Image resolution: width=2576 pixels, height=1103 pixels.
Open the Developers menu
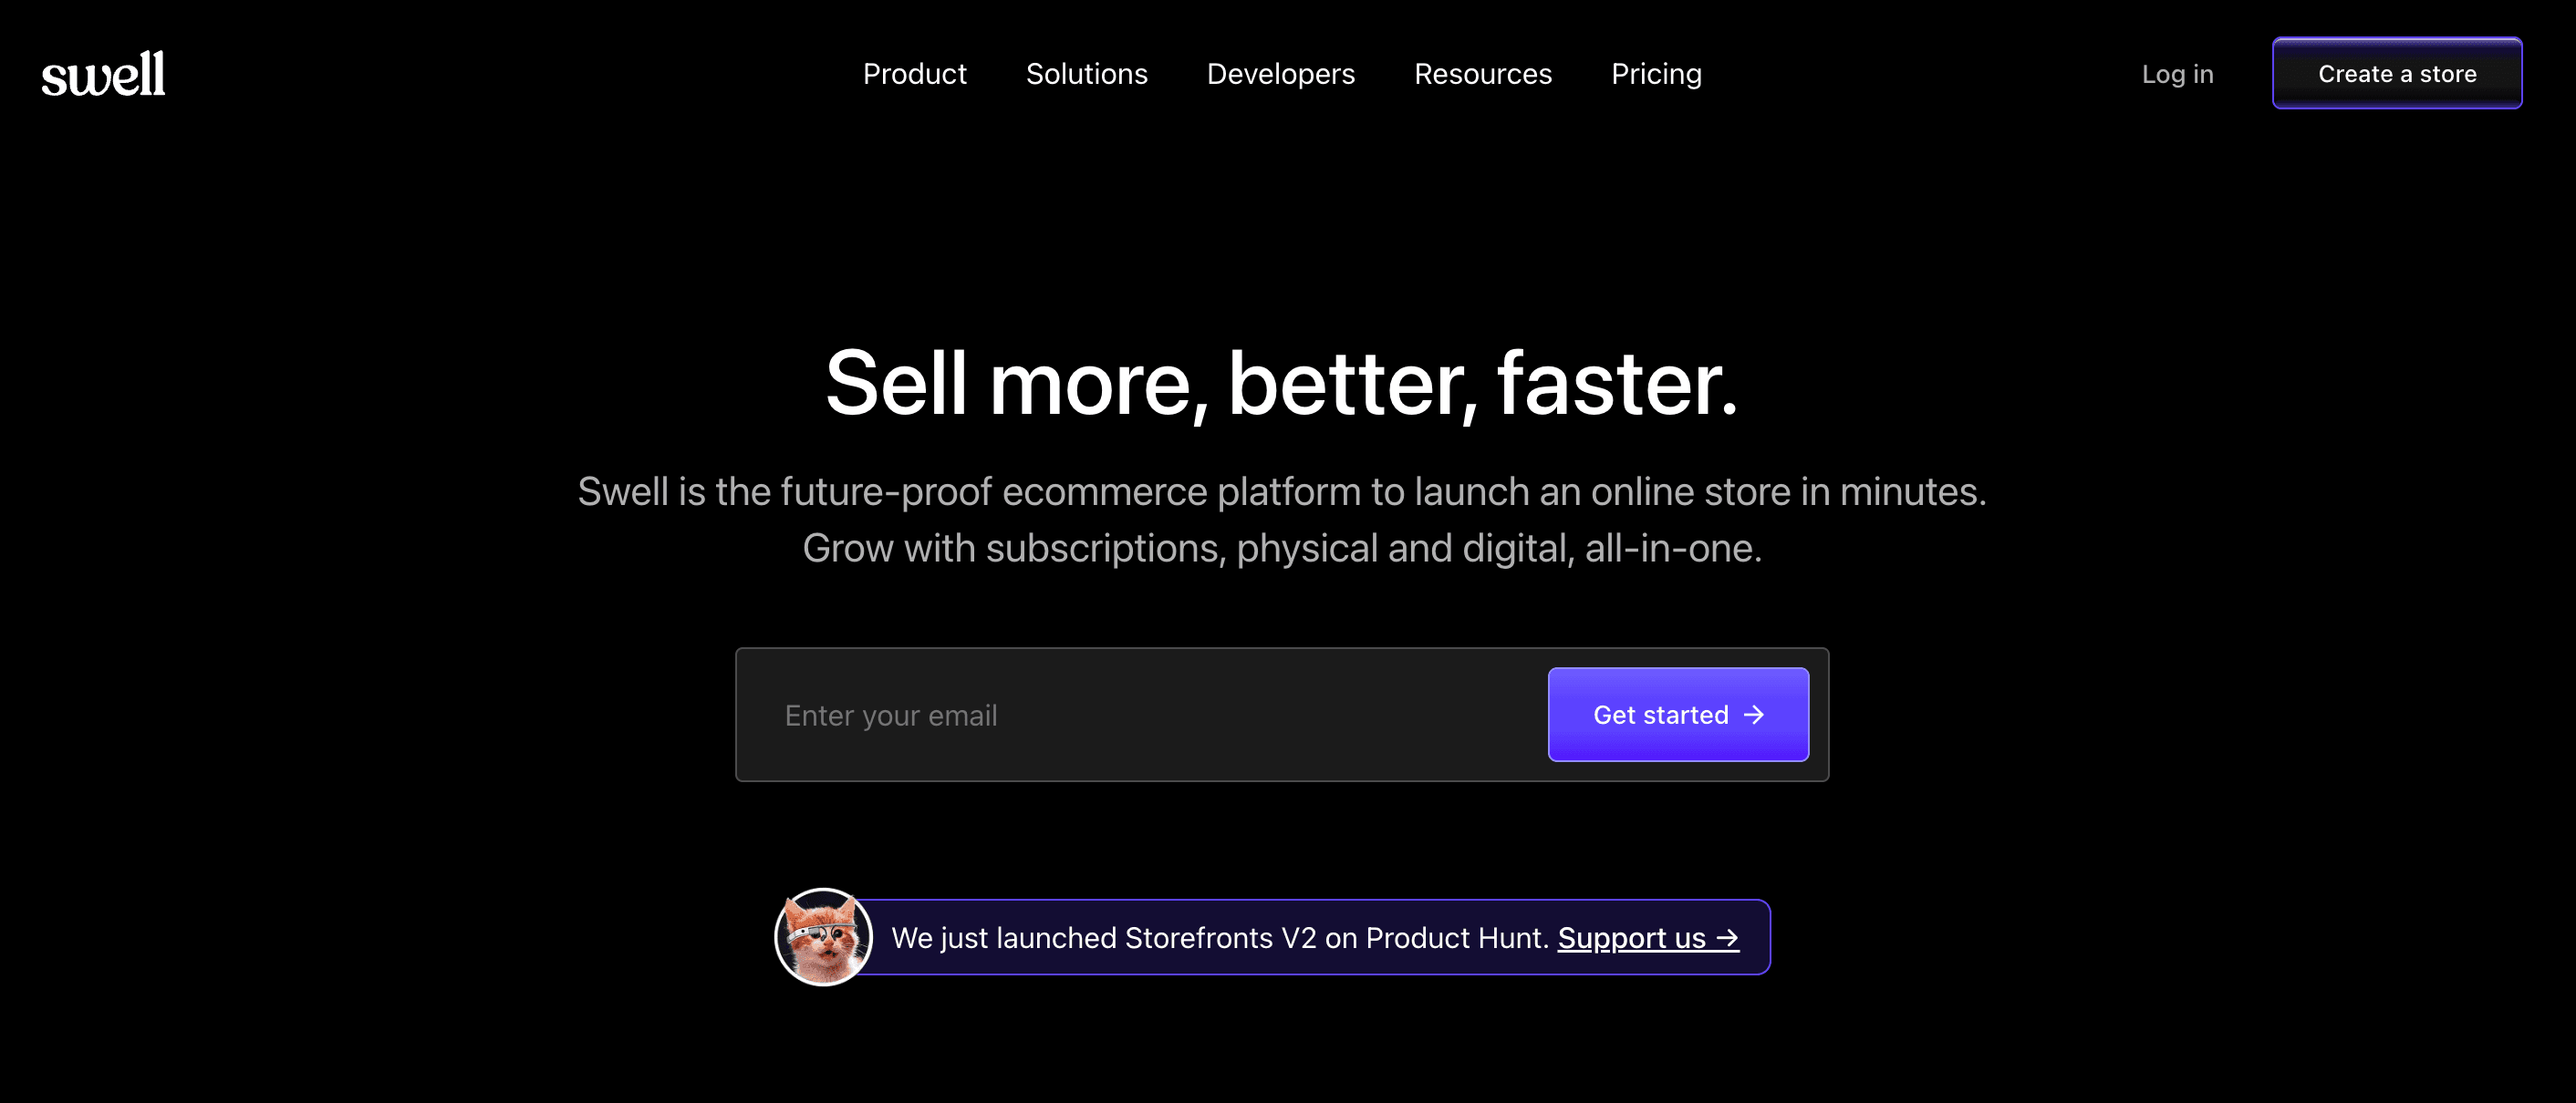(1280, 74)
